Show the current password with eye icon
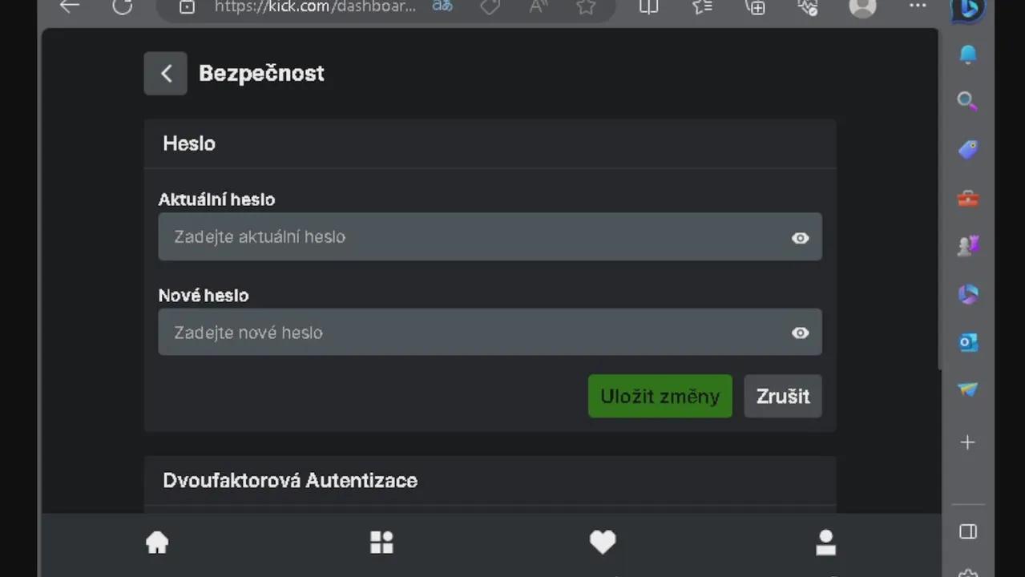Viewport: 1025px width, 577px height. tap(800, 238)
